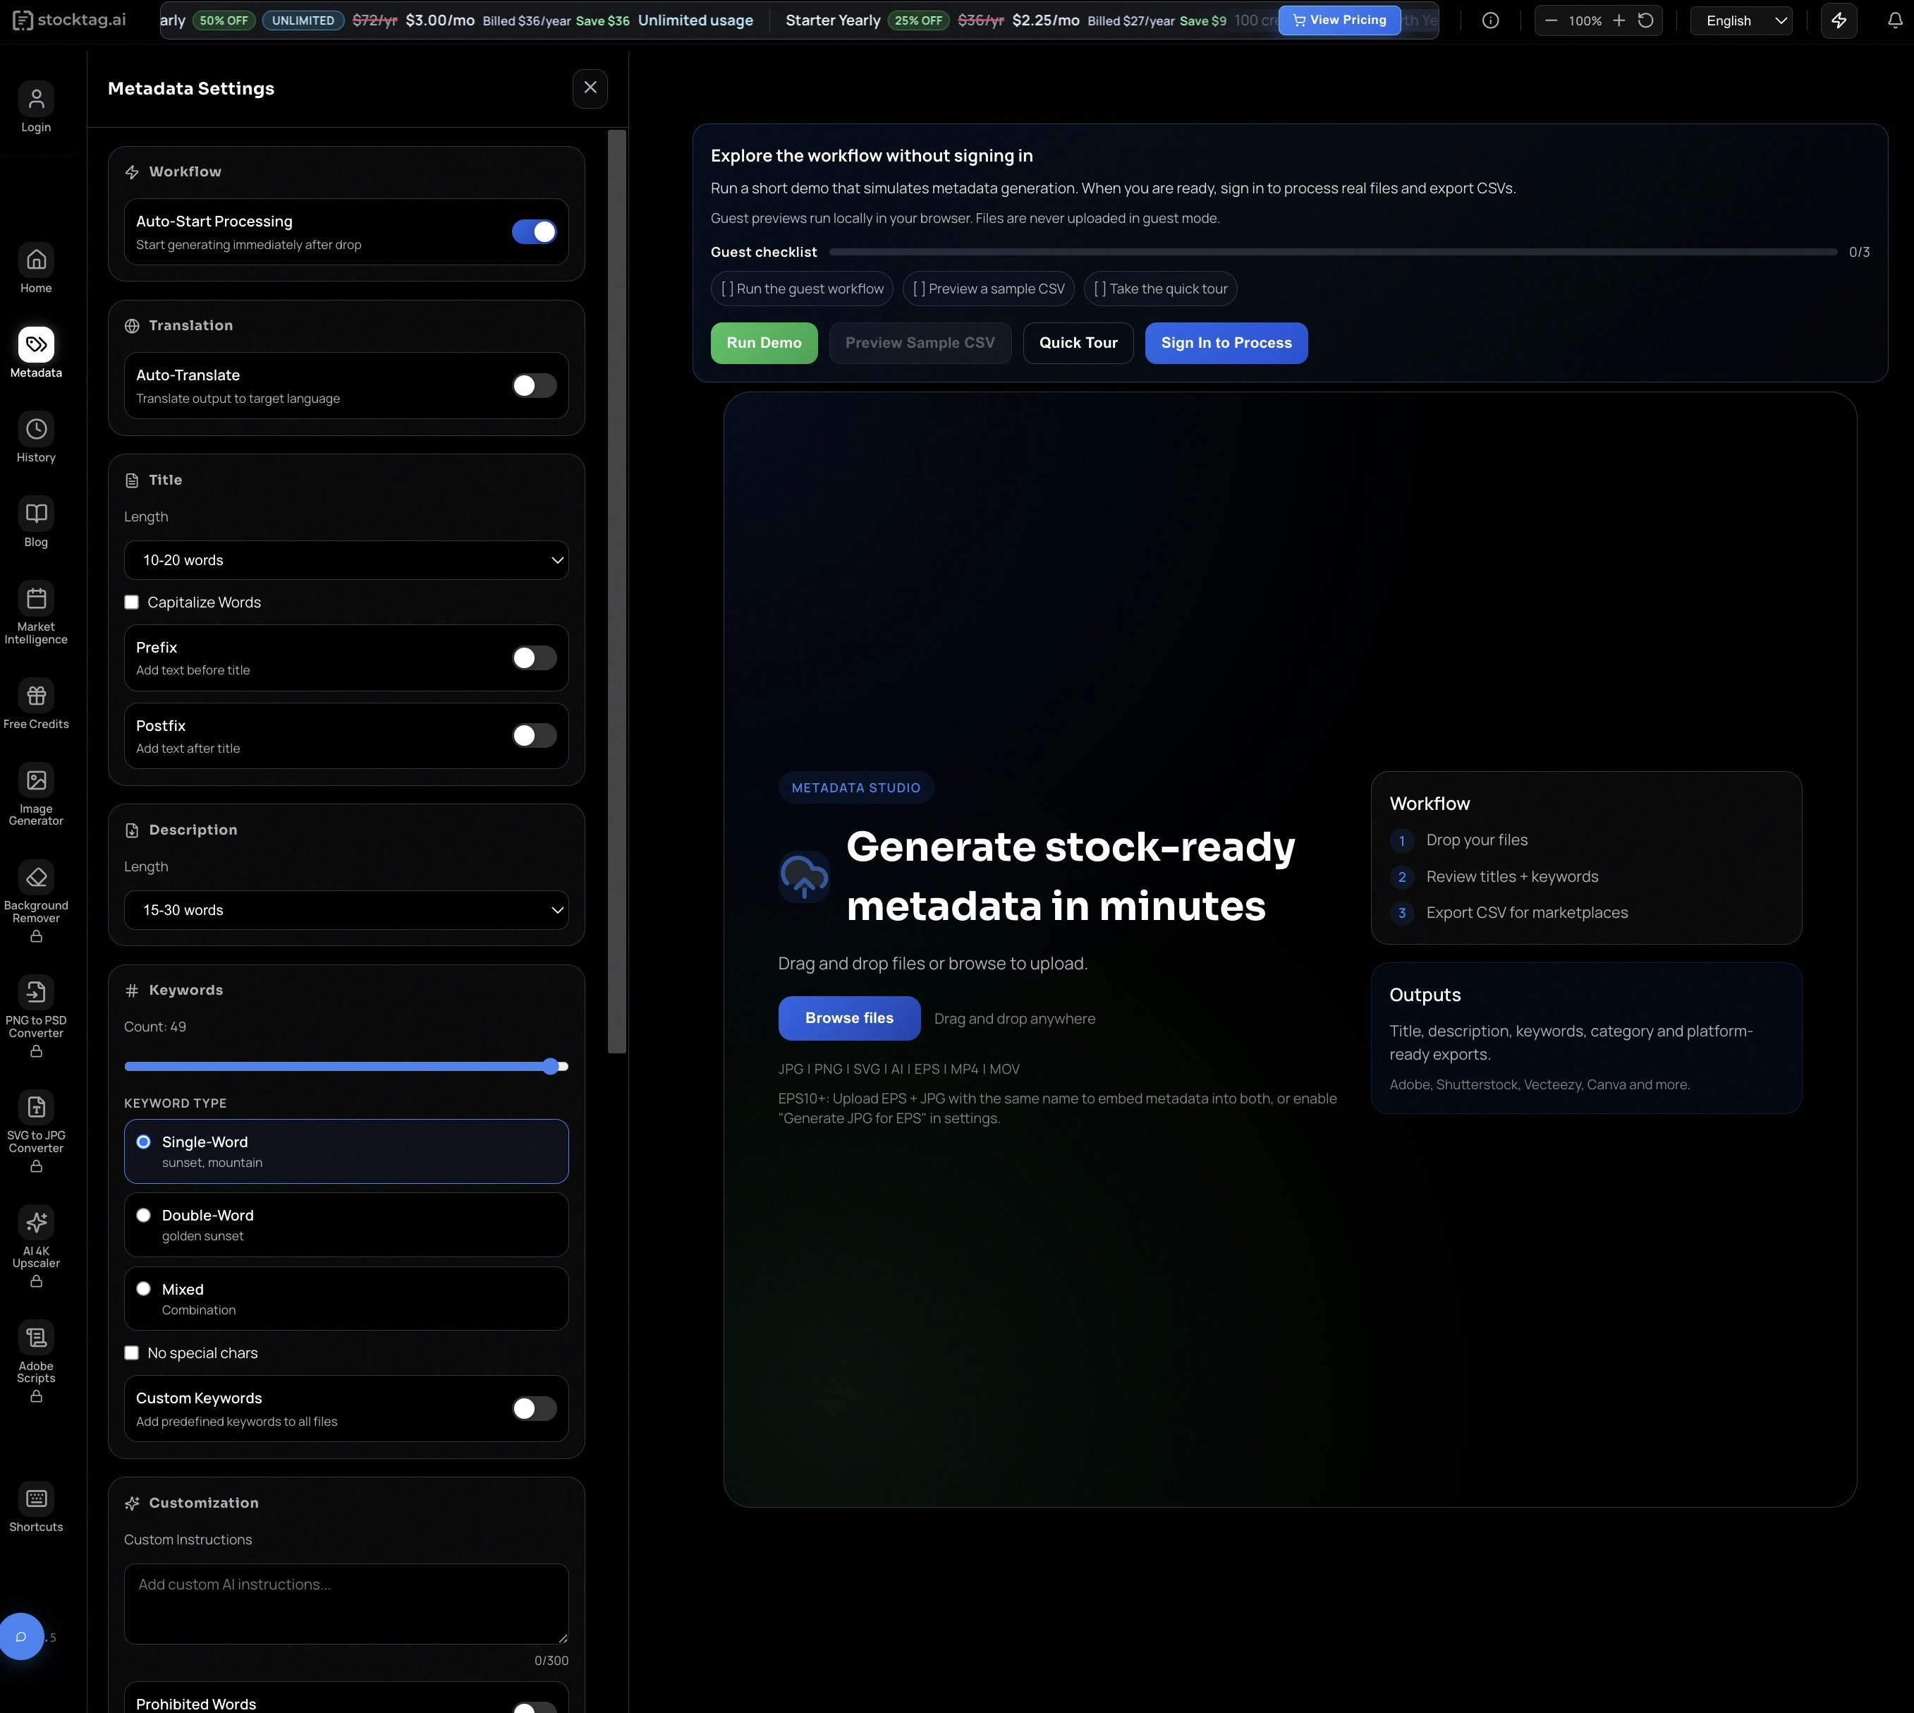Click Browse files to upload
Viewport: 1914px width, 1713px height.
tap(848, 1017)
